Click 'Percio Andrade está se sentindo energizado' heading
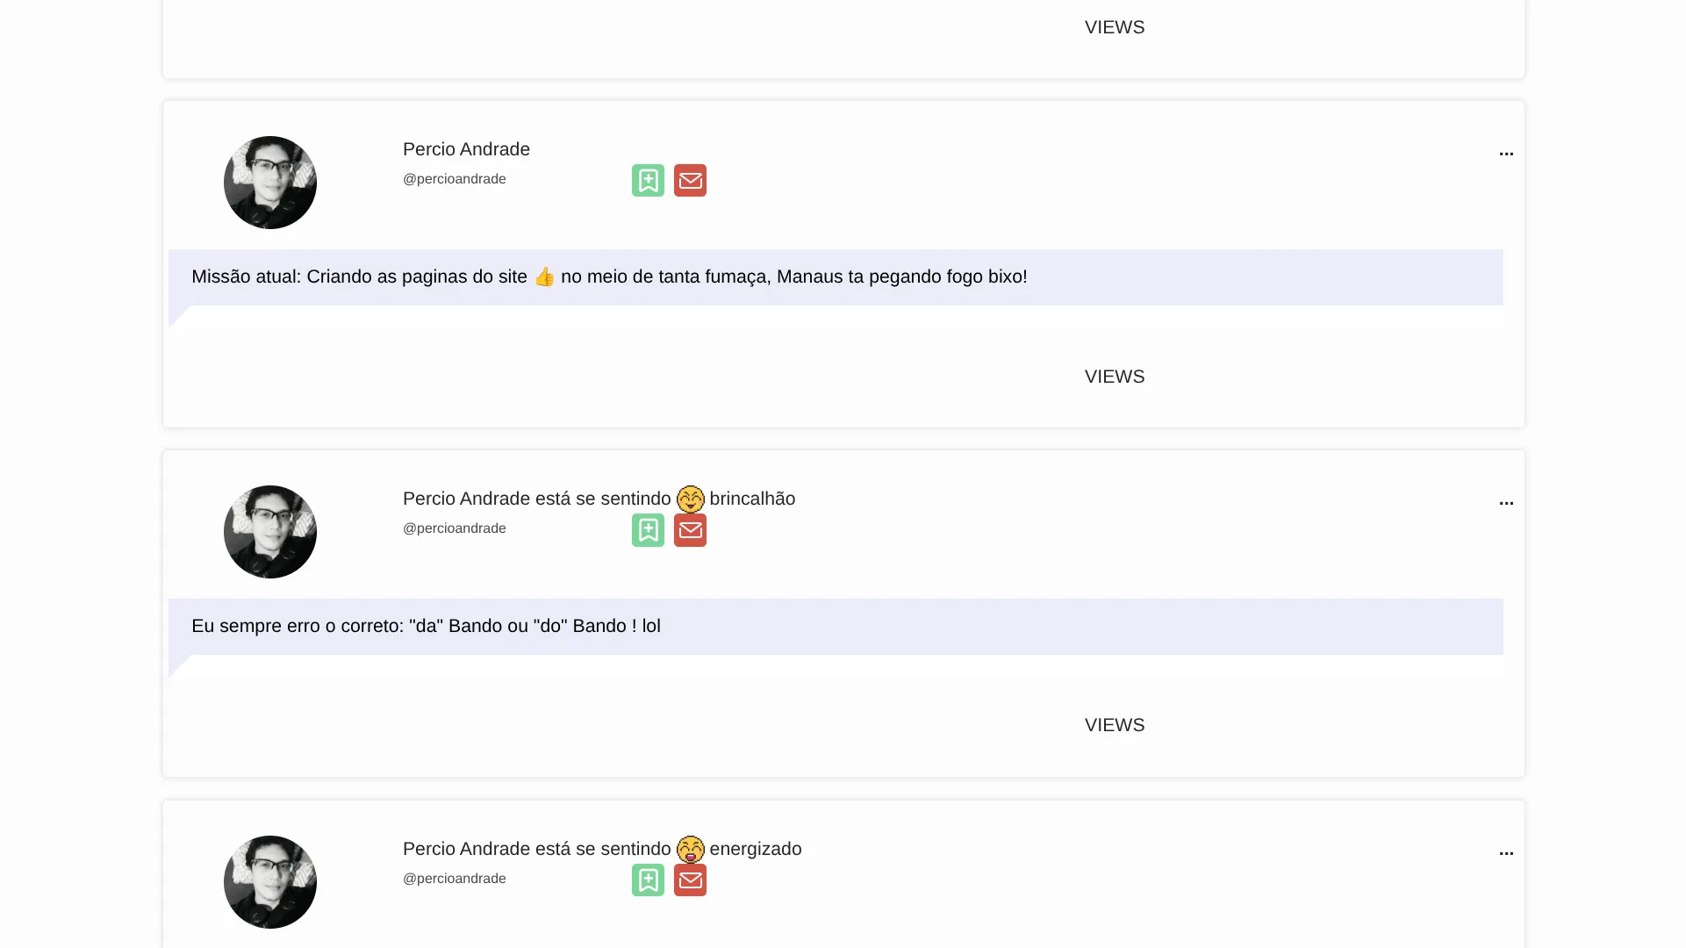 click(602, 849)
